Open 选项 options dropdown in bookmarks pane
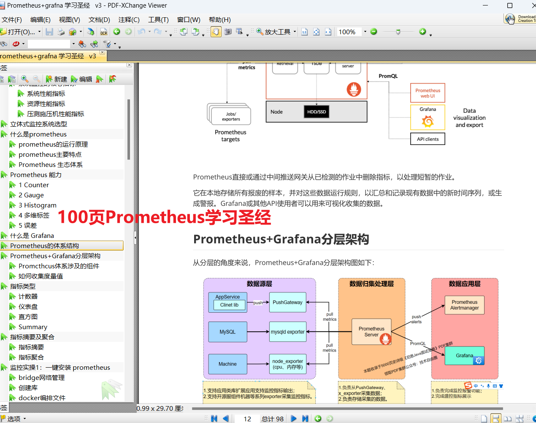This screenshot has height=423, width=536. [x=14, y=418]
